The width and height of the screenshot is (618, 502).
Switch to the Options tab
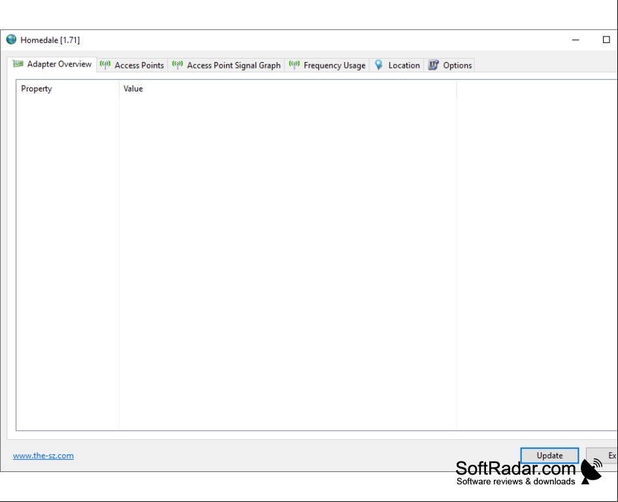pos(449,65)
